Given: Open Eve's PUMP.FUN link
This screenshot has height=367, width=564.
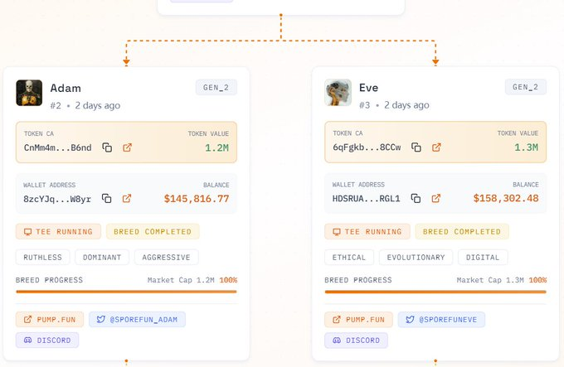Looking at the screenshot, I should [x=358, y=320].
